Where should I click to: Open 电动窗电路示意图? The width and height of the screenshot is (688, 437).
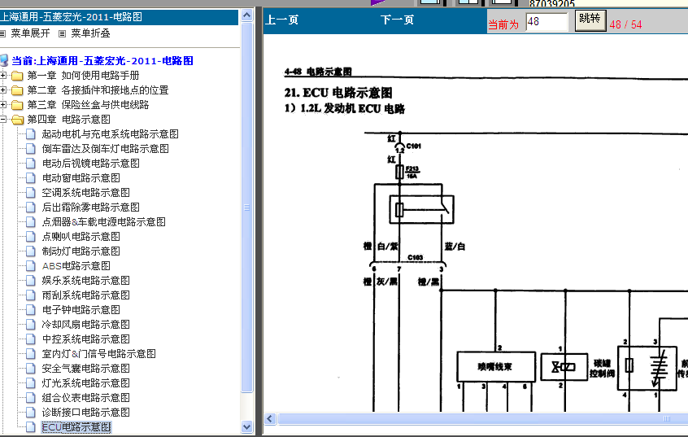(81, 178)
